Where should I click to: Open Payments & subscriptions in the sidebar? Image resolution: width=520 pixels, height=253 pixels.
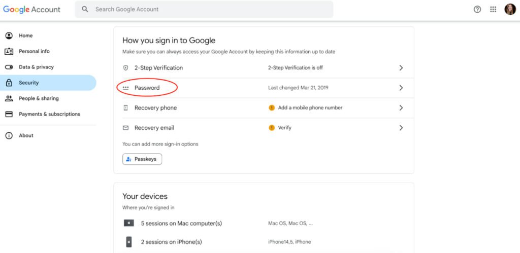pyautogui.click(x=48, y=114)
